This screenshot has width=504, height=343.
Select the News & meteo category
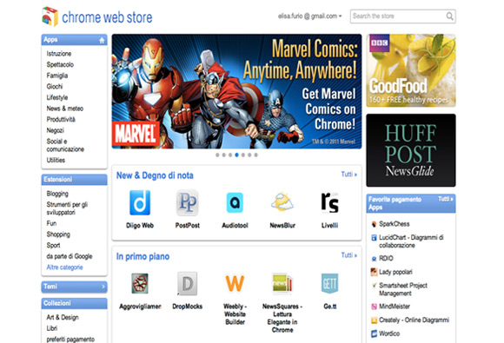tap(65, 109)
